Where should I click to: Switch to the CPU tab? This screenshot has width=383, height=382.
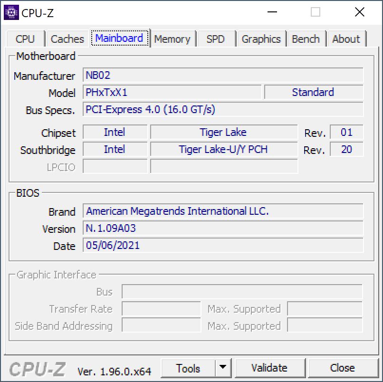click(x=25, y=39)
